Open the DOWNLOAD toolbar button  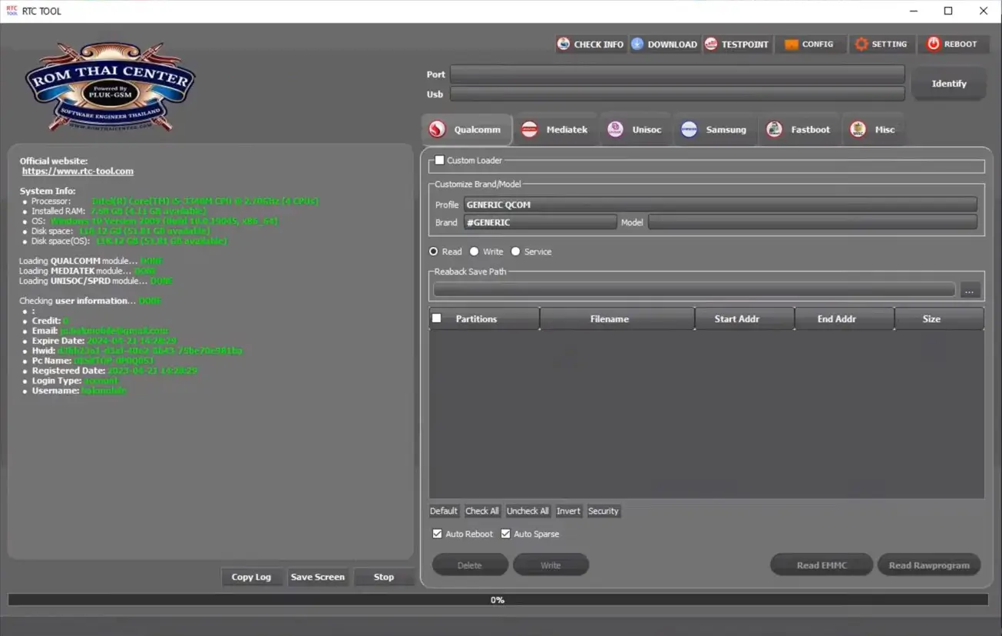[x=664, y=44]
